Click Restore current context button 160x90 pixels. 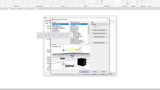point(99,33)
